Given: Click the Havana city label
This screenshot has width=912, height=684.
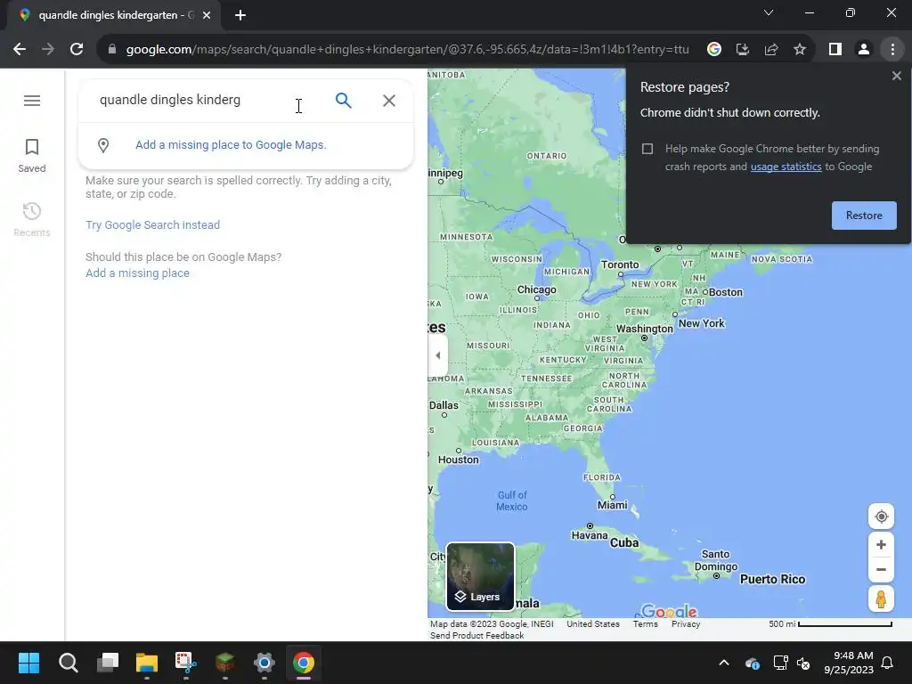Looking at the screenshot, I should pyautogui.click(x=590, y=535).
